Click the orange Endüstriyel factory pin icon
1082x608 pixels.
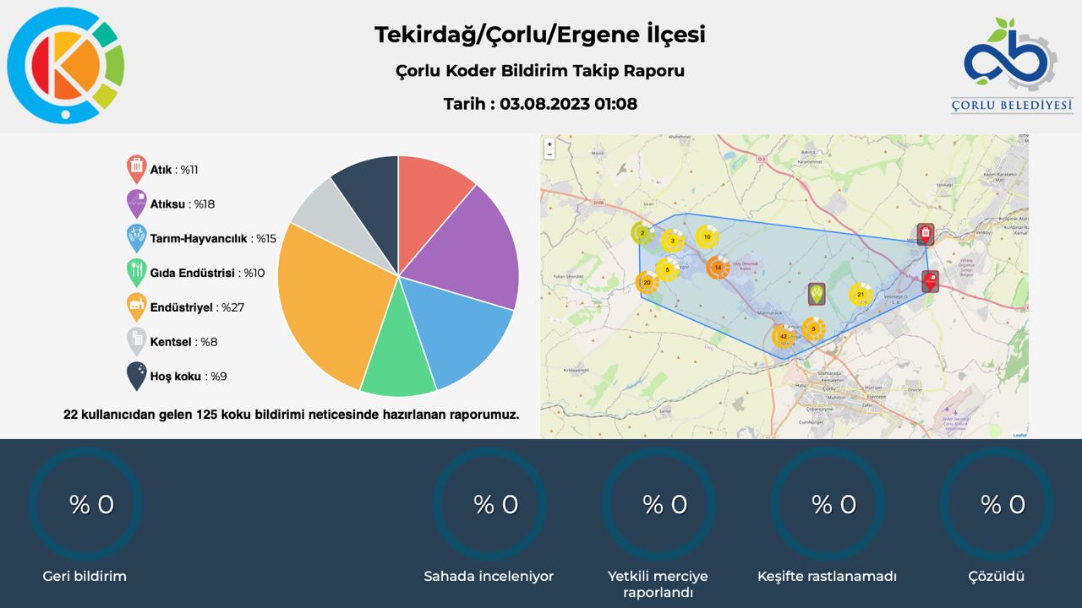click(136, 307)
